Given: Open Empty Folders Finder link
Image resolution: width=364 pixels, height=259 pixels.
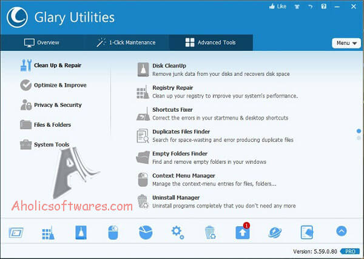Looking at the screenshot, I should [x=180, y=153].
